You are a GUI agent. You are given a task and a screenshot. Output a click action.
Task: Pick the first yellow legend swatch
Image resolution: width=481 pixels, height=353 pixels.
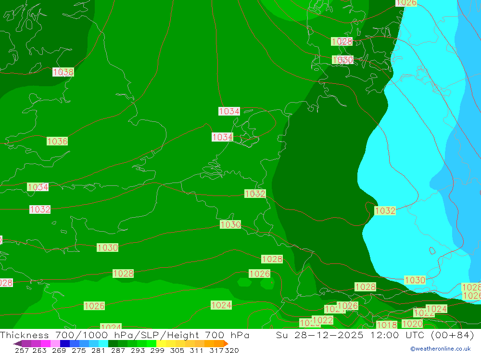pos(161,343)
